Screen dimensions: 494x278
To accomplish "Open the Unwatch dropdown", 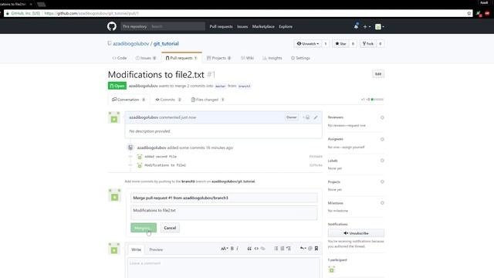I will 308,44.
